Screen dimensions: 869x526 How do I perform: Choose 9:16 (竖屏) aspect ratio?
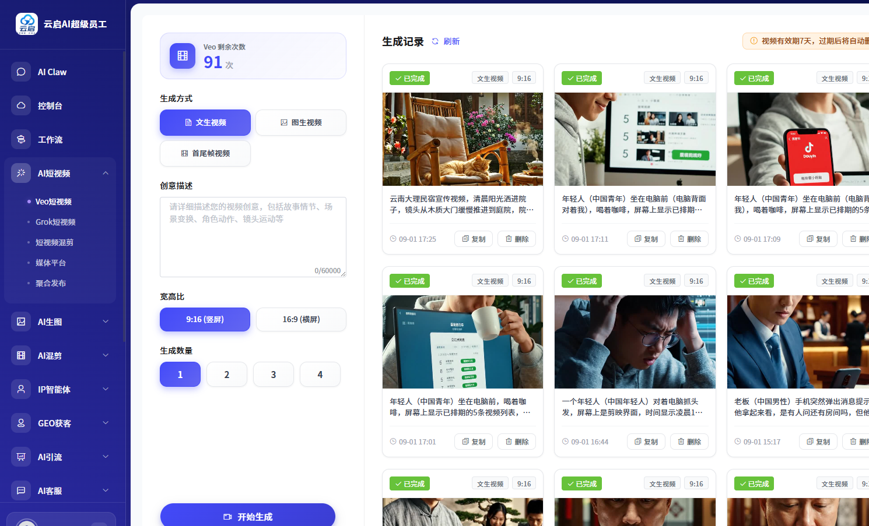click(x=205, y=319)
